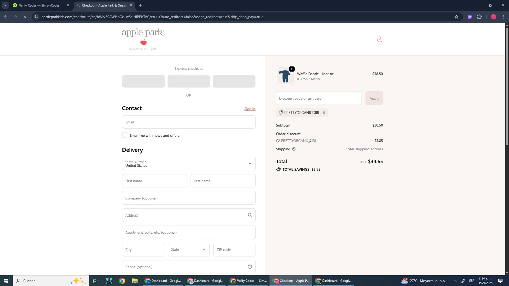Click the shipping info help icon

(x=294, y=149)
